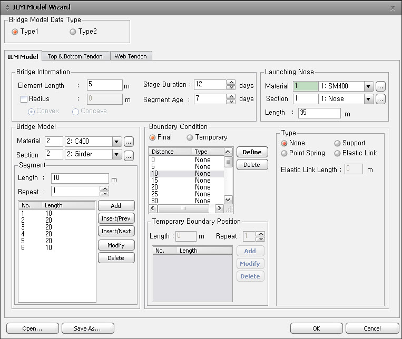Close the ILM Model Wizard dialog

[393, 8]
